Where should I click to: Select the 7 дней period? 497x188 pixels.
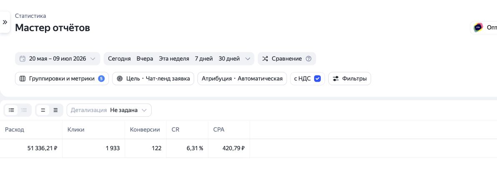click(x=204, y=59)
